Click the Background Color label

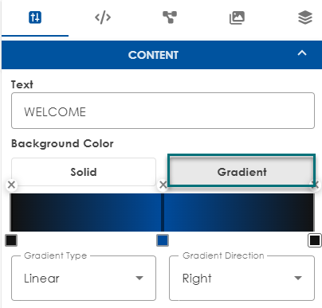[x=62, y=143]
